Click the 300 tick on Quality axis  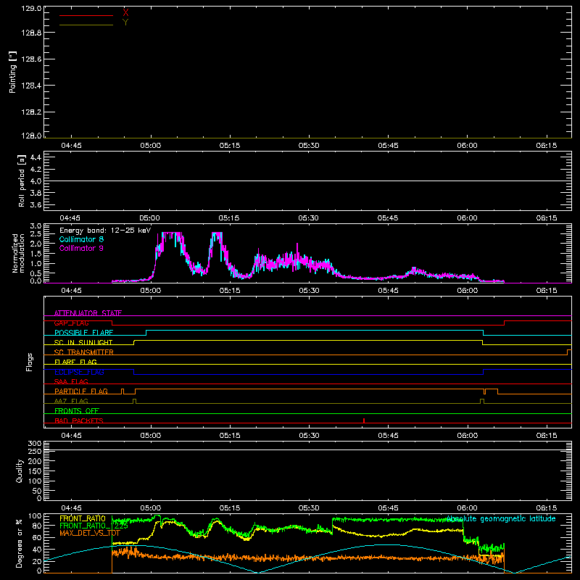(35, 444)
